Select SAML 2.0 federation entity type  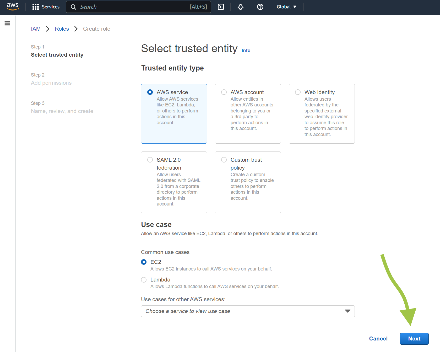(x=150, y=160)
